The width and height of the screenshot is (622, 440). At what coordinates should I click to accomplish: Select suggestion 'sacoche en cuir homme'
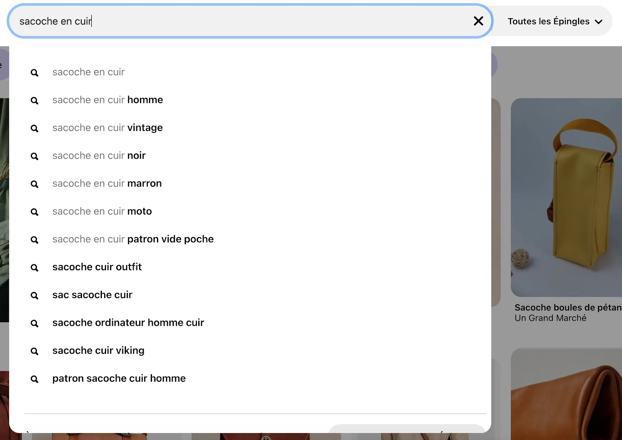[108, 100]
